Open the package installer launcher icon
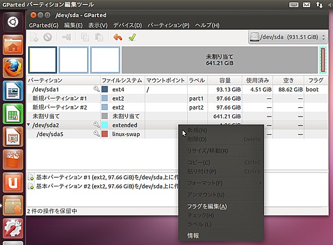 pyautogui.click(x=13, y=205)
